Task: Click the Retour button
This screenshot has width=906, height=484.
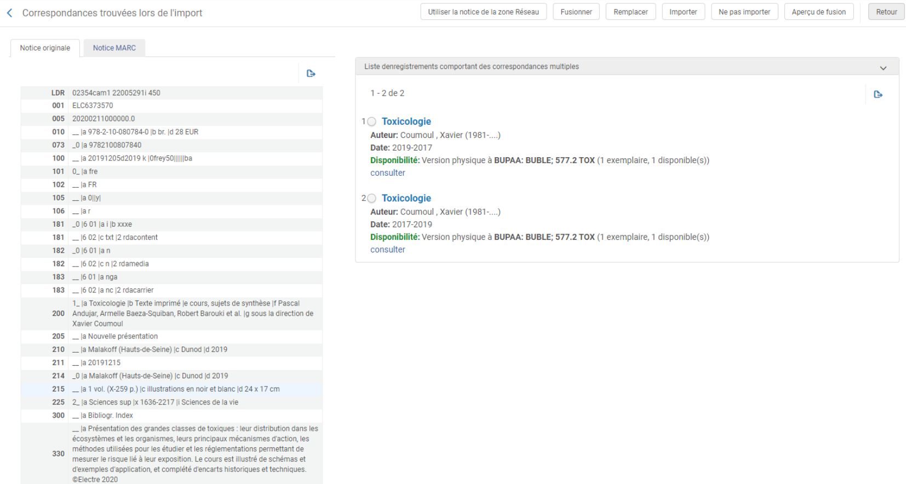Action: click(886, 12)
